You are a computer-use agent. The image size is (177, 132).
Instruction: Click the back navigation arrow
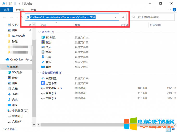tap(5, 17)
